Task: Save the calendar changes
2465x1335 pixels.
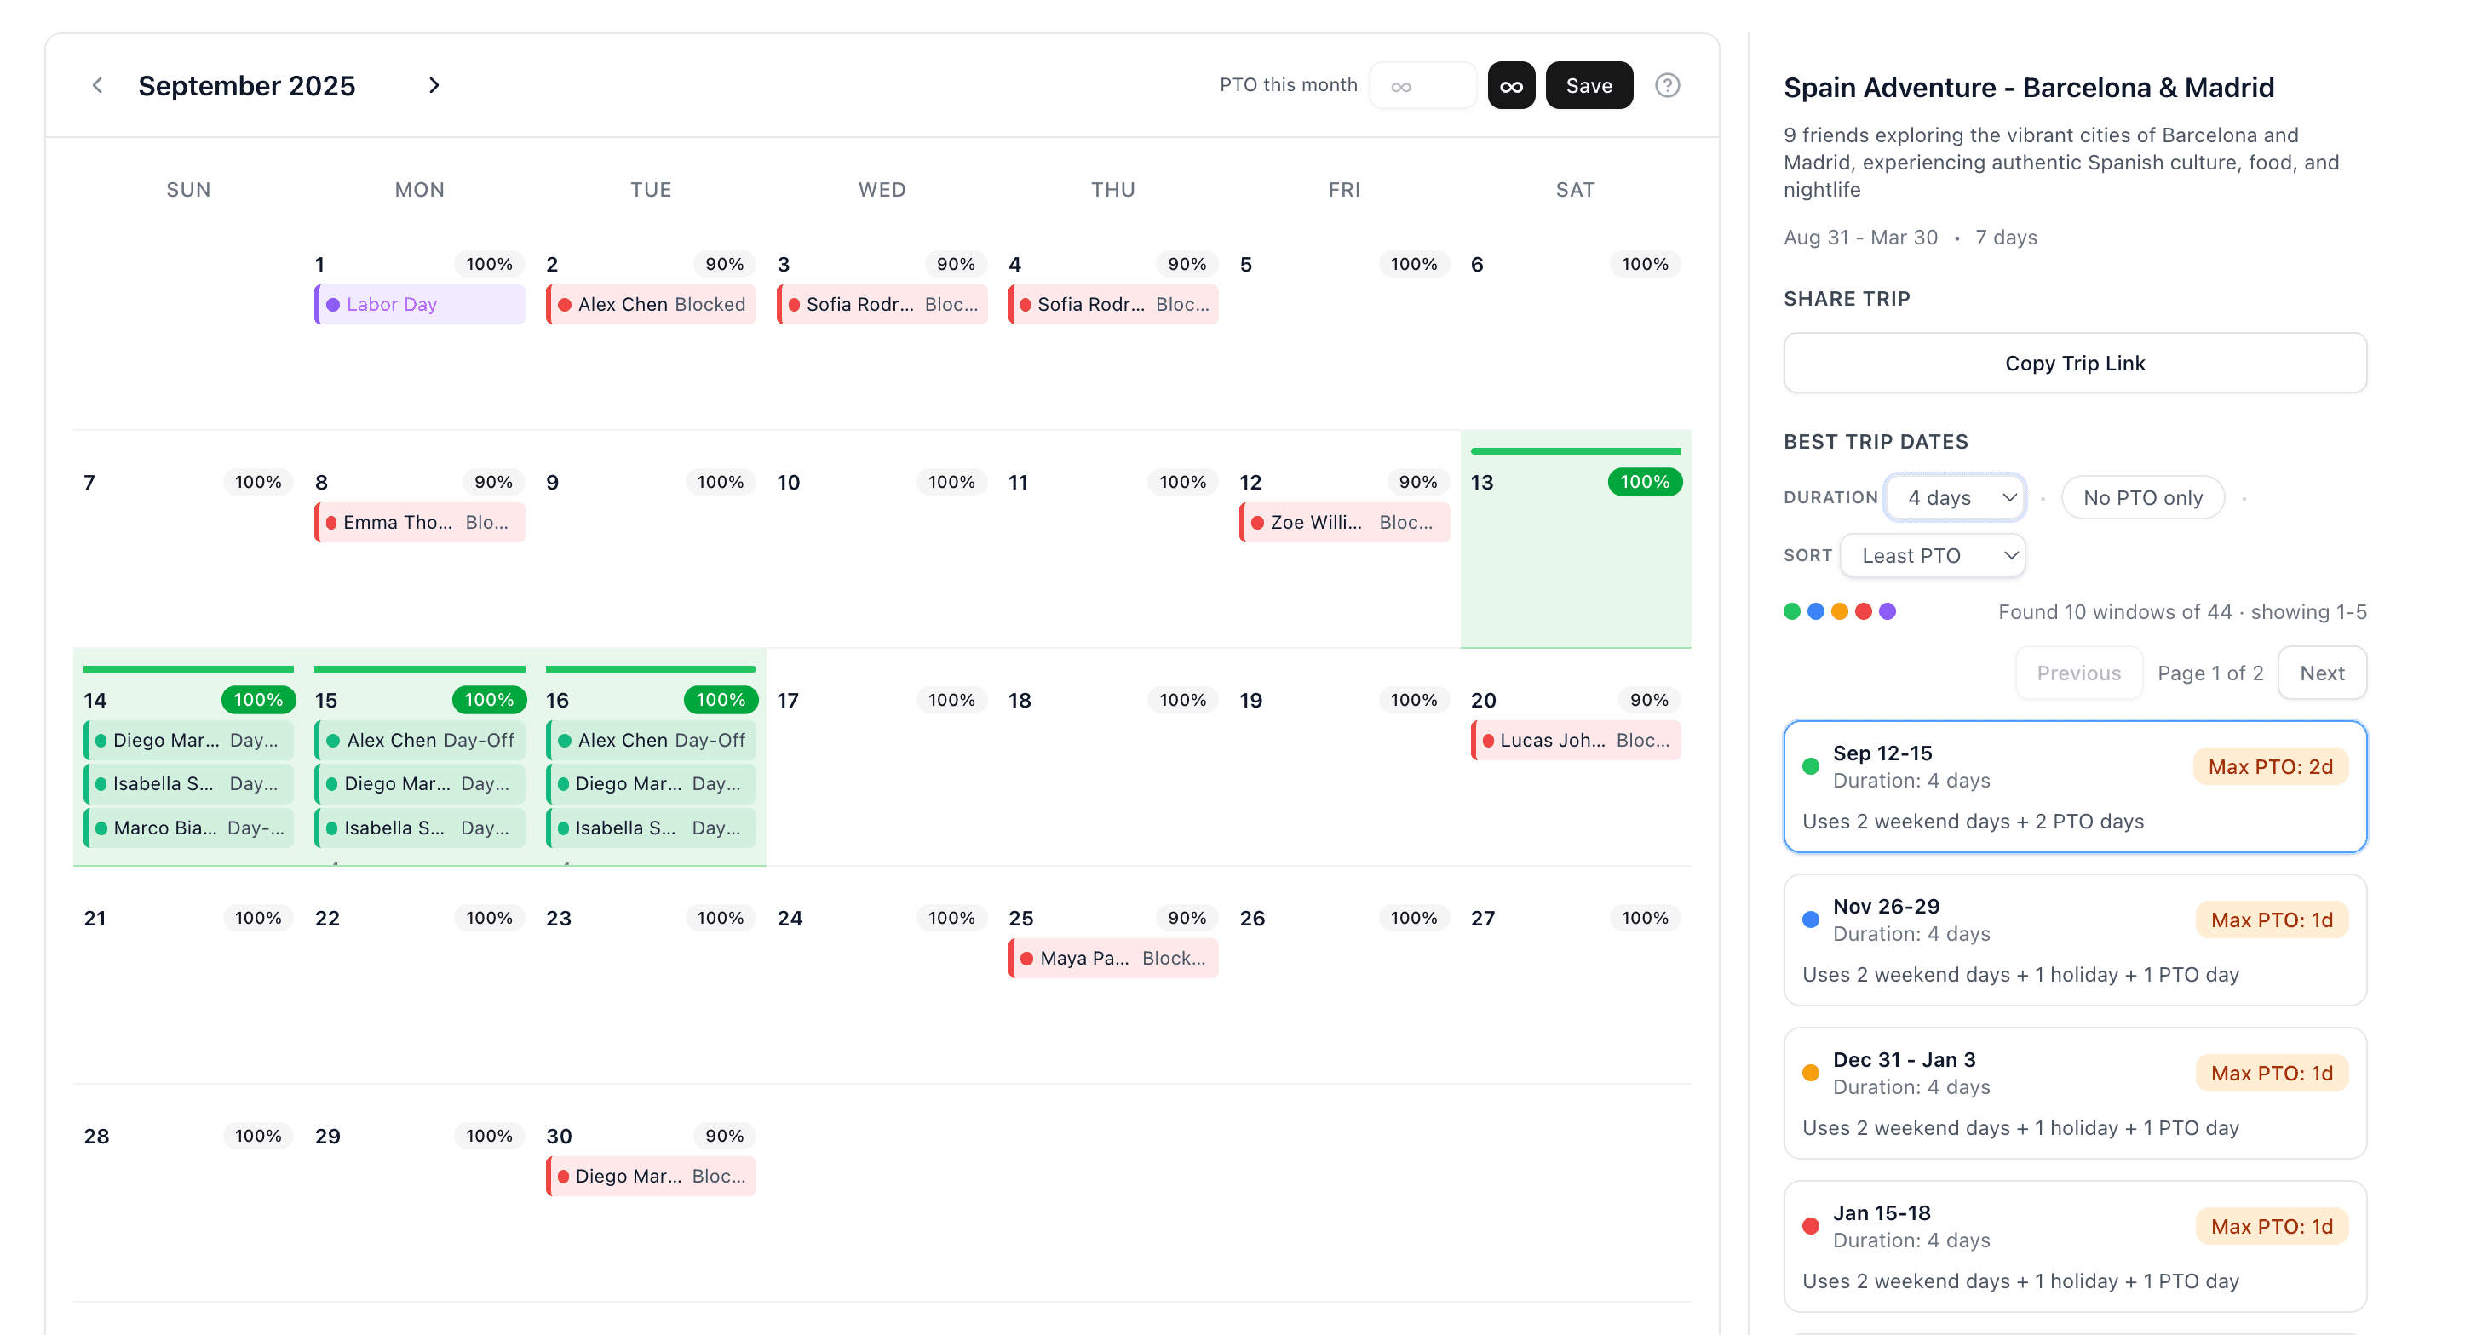Action: (x=1588, y=85)
